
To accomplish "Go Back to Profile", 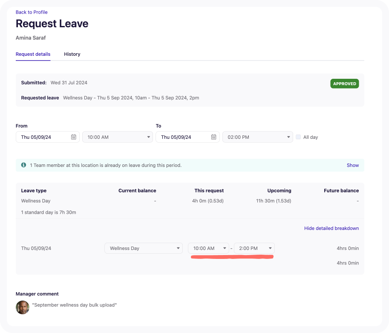I will tap(32, 12).
